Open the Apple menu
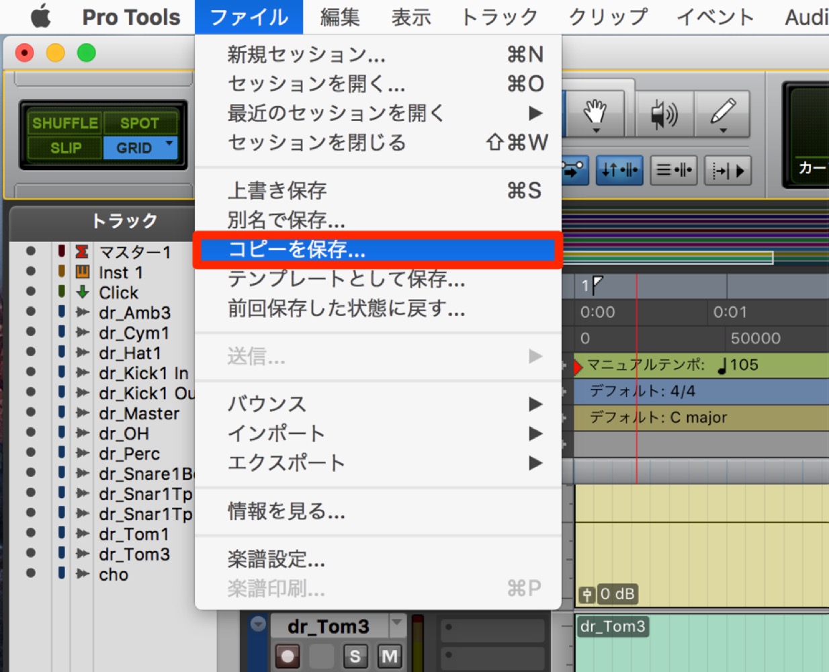 click(40, 16)
